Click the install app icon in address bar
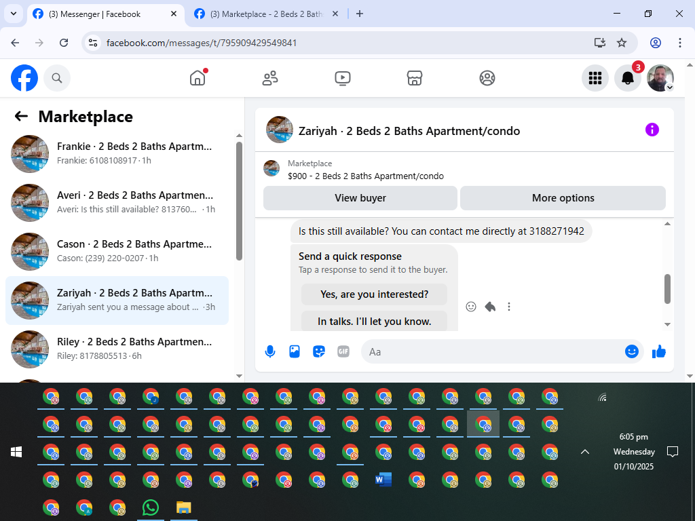 tap(600, 43)
